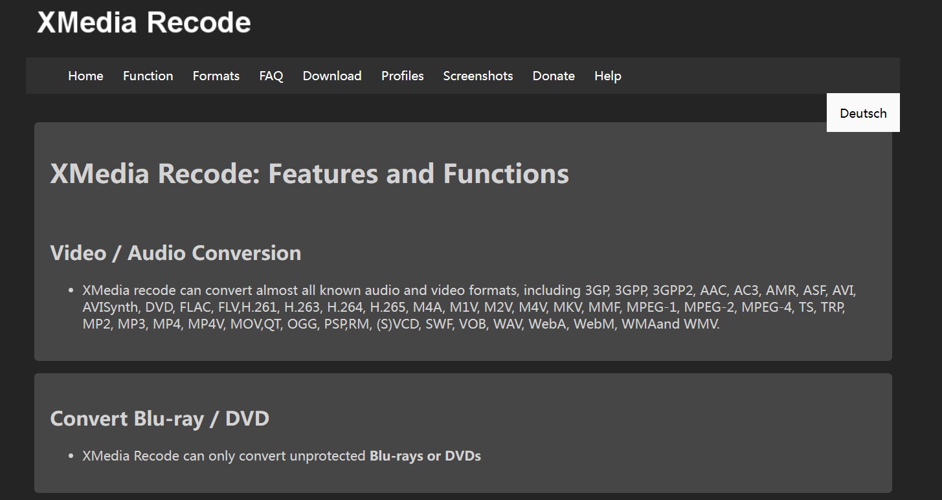Image resolution: width=942 pixels, height=500 pixels.
Task: Click the Features and Functions main heading
Action: [309, 174]
